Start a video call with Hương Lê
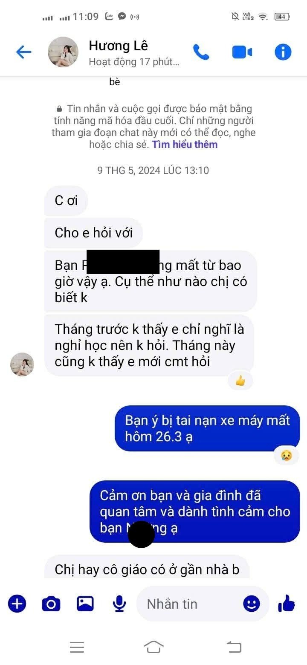307x665 pixels. [x=242, y=52]
